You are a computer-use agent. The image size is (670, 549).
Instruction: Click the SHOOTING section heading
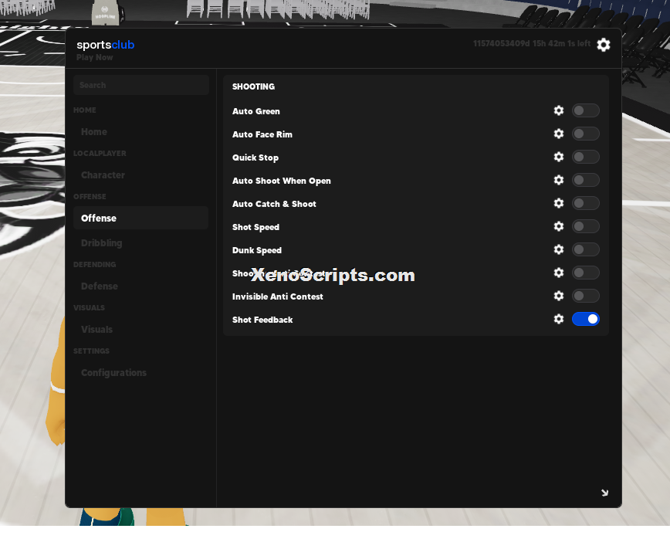pos(253,86)
